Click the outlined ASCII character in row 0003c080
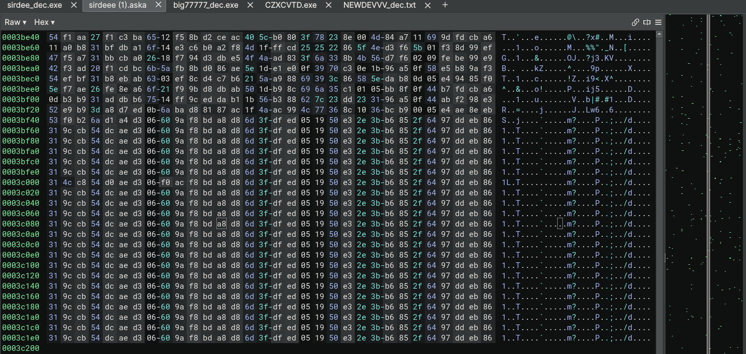 click(560, 223)
